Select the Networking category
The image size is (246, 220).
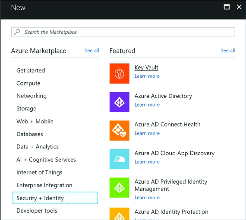point(32,96)
